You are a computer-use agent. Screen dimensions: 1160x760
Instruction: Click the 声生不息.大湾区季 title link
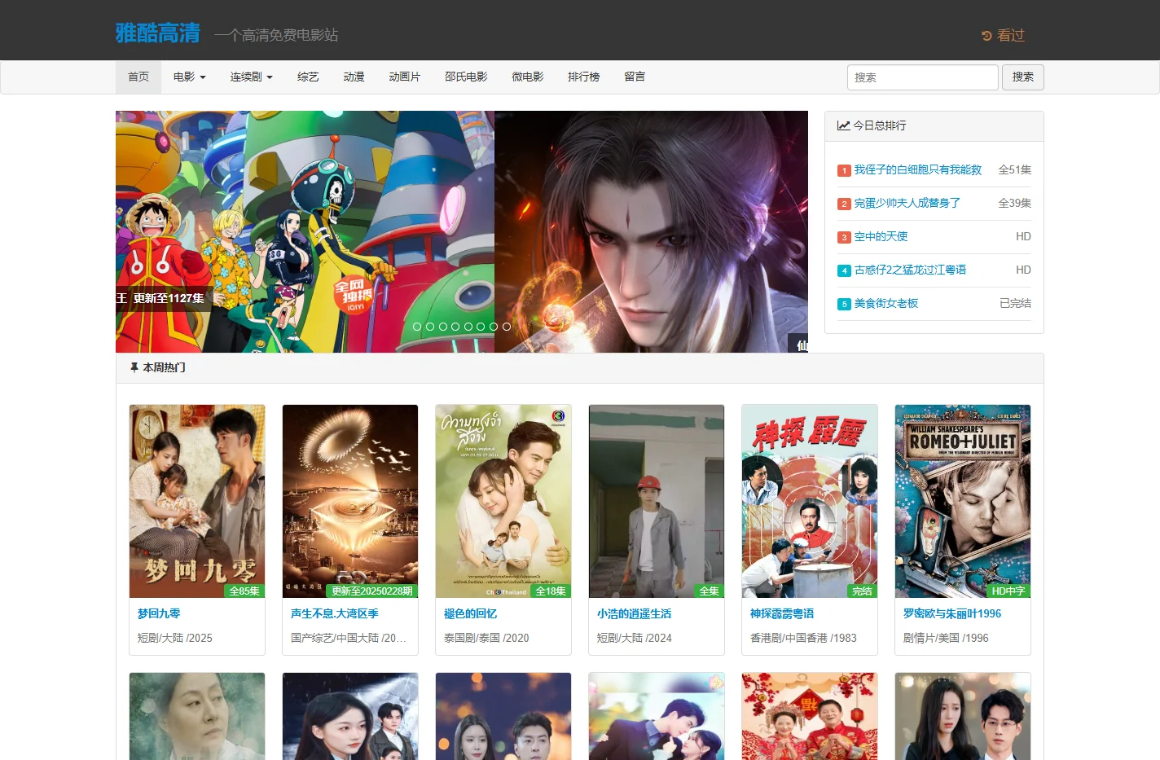tap(335, 613)
